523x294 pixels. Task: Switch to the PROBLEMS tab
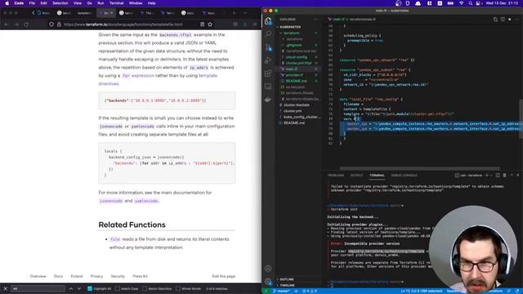pos(336,176)
